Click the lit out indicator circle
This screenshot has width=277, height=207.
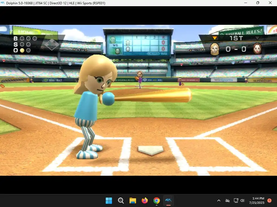pos(22,50)
